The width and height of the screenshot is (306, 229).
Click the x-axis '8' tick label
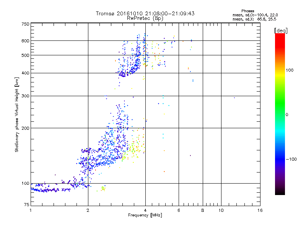(x=203, y=210)
